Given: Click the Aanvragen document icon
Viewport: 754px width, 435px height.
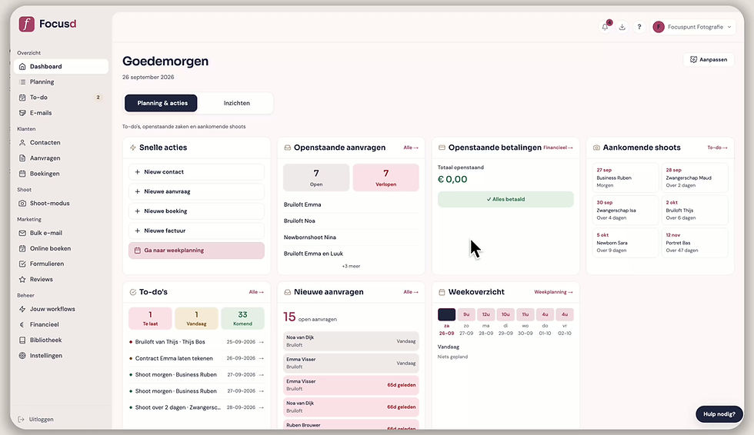Looking at the screenshot, I should [22, 158].
